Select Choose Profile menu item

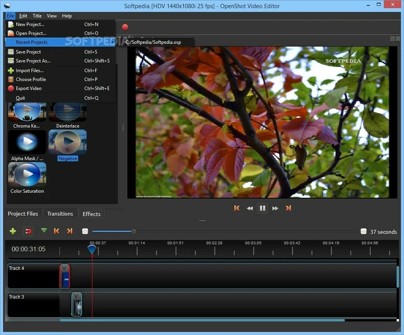click(x=60, y=79)
